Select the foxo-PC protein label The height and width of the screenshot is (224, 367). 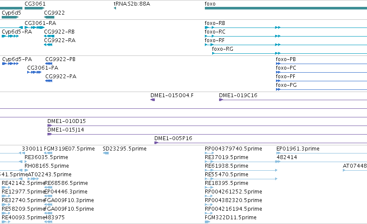tap(286, 68)
